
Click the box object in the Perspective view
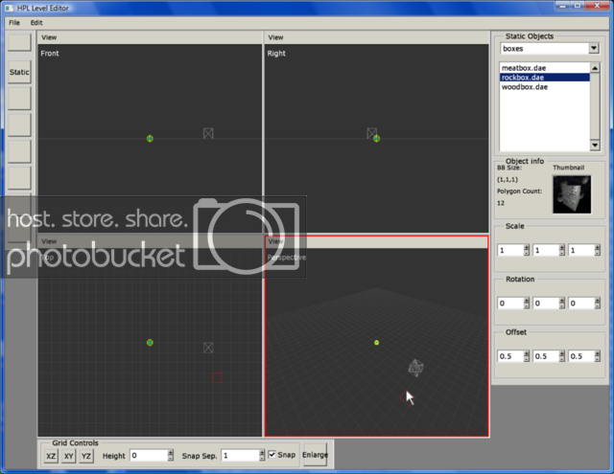pos(414,367)
